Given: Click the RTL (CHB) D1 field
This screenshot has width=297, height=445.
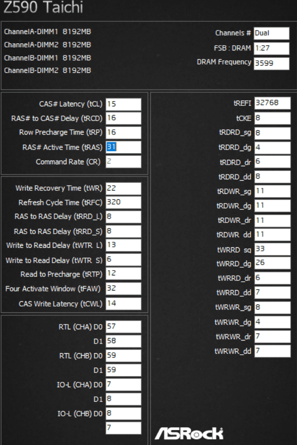Looking at the screenshot, I should [123, 370].
